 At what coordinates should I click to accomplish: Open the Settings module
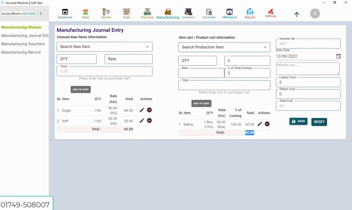point(270,13)
